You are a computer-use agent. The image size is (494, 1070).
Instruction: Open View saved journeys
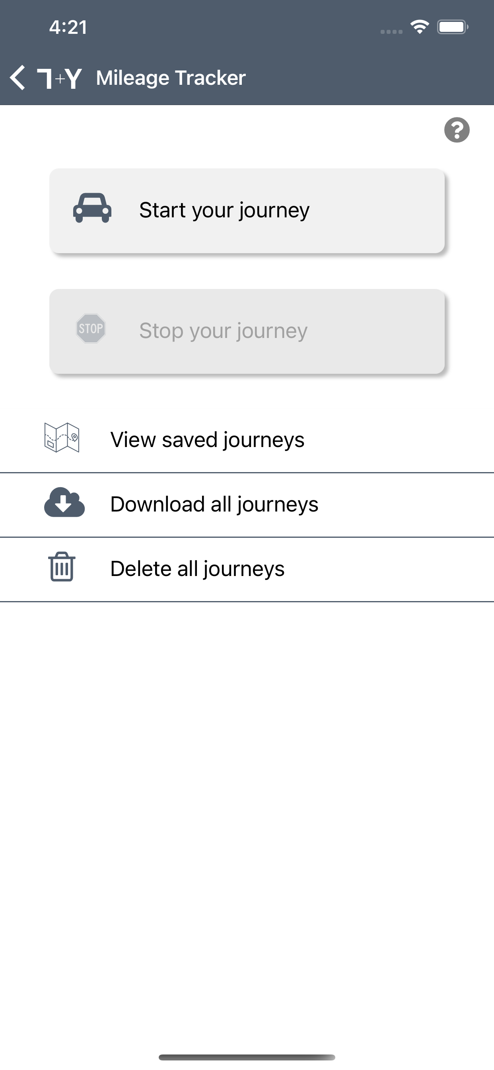[247, 440]
